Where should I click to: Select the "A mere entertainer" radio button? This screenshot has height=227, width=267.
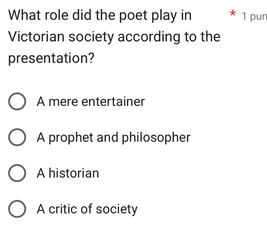[x=17, y=102]
